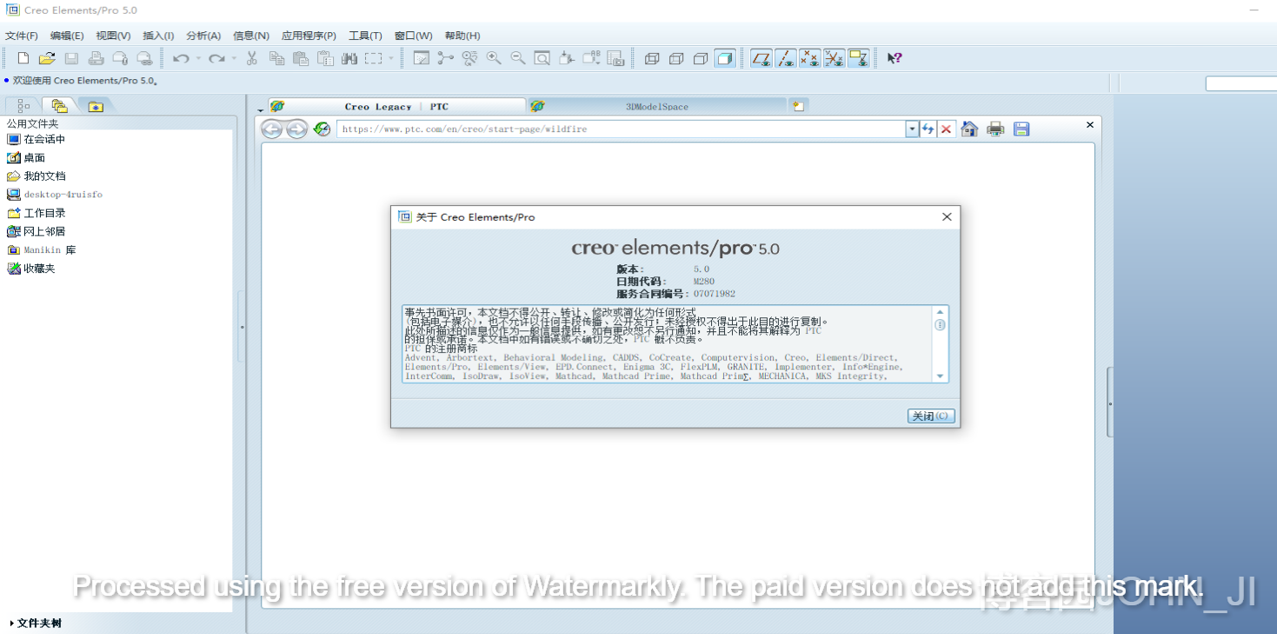Click the Repaint screen icon
Screen dimensions: 1277x634
[422, 58]
